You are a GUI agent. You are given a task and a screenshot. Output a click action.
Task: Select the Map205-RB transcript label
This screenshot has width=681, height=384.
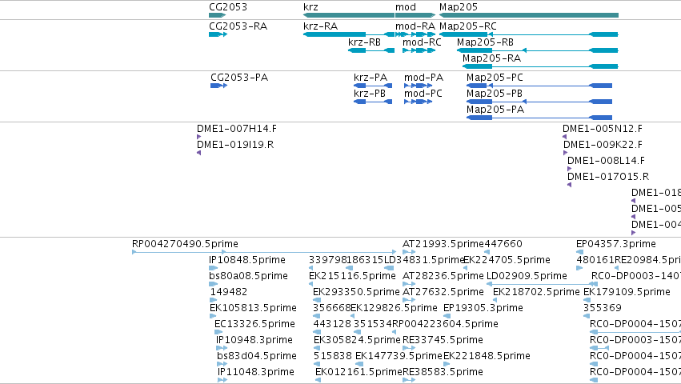click(485, 42)
